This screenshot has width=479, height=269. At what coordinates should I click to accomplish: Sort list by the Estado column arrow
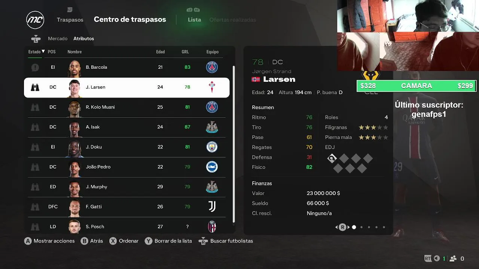(x=43, y=52)
